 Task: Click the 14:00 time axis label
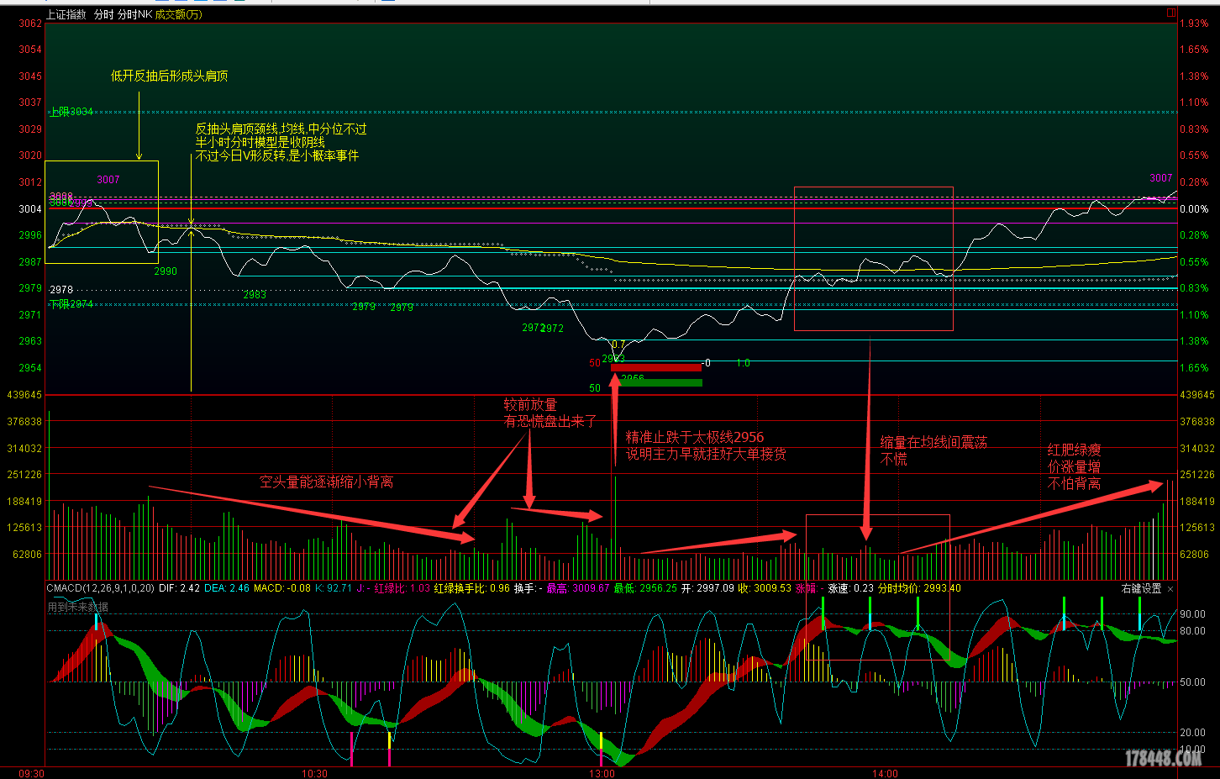[x=885, y=773]
